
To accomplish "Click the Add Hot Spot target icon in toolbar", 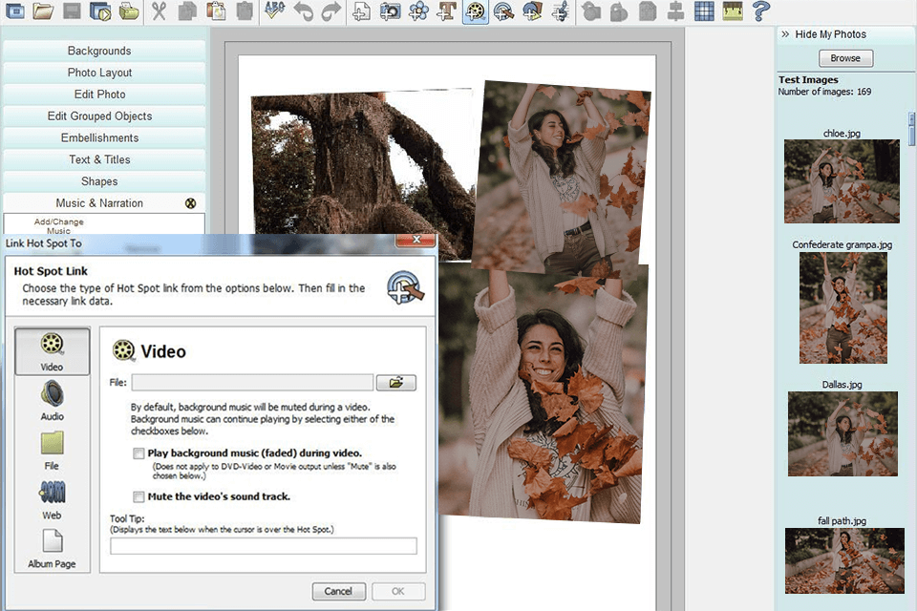I will click(x=504, y=11).
